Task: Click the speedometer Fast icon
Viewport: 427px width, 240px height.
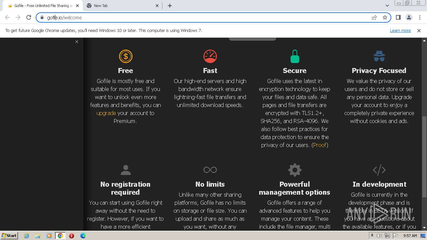Action: pos(210,56)
